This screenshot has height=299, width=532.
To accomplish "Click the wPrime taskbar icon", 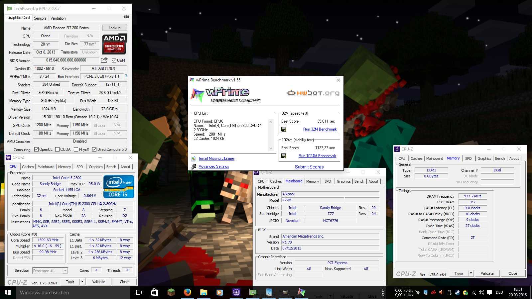I will (301, 292).
